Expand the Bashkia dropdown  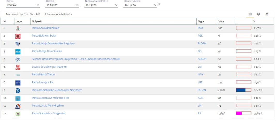pos(62,5)
